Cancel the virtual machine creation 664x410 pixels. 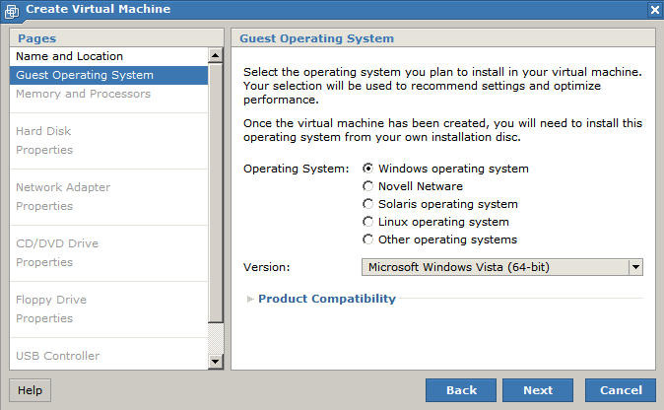point(621,390)
